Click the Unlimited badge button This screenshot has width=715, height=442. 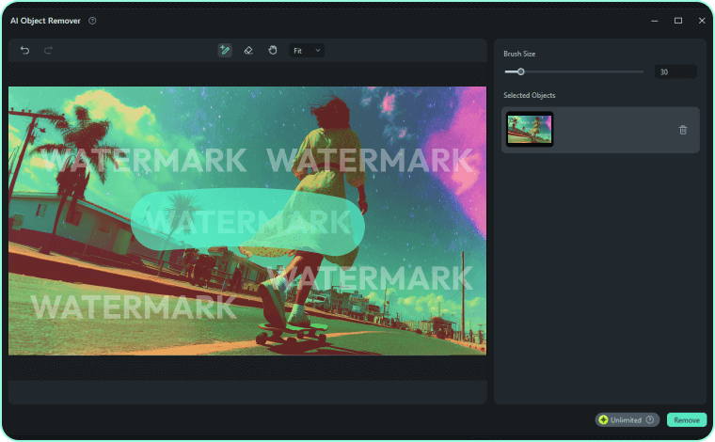627,419
